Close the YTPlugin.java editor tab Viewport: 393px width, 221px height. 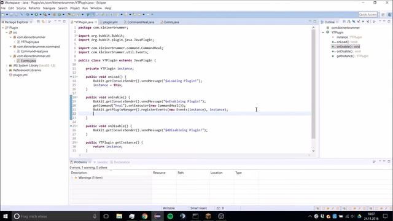coord(96,22)
